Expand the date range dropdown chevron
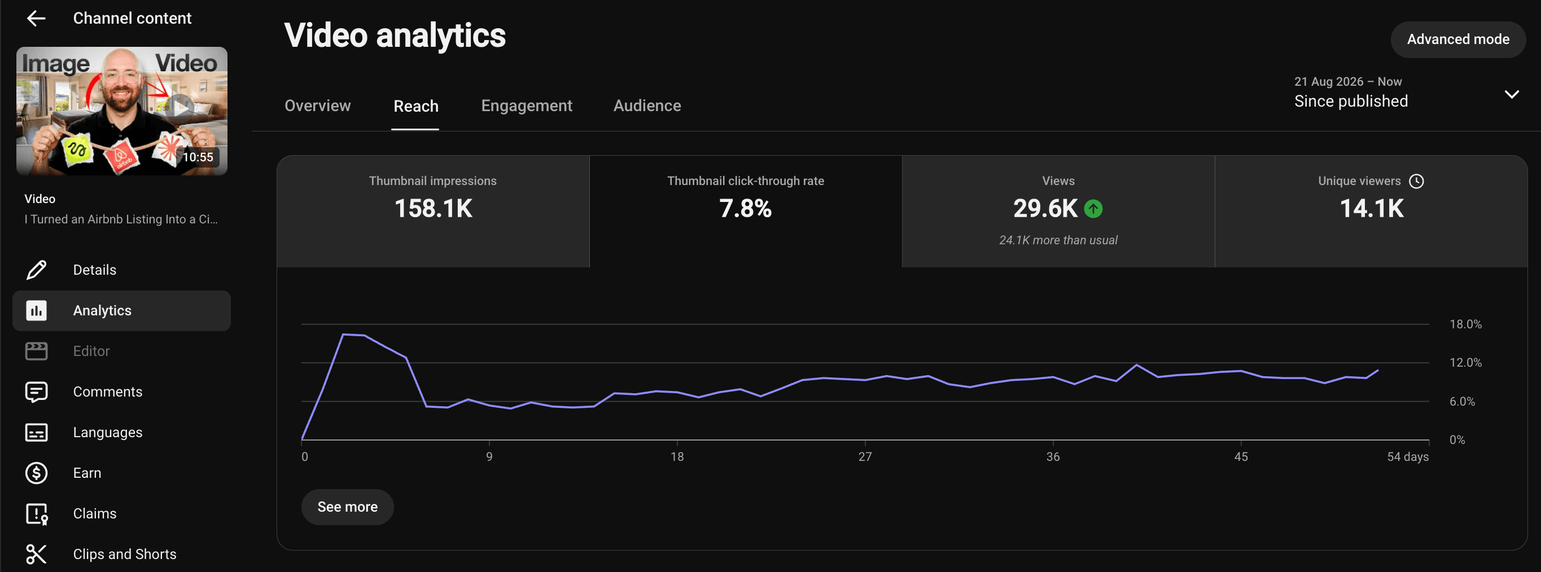This screenshot has height=572, width=1541. click(x=1511, y=94)
